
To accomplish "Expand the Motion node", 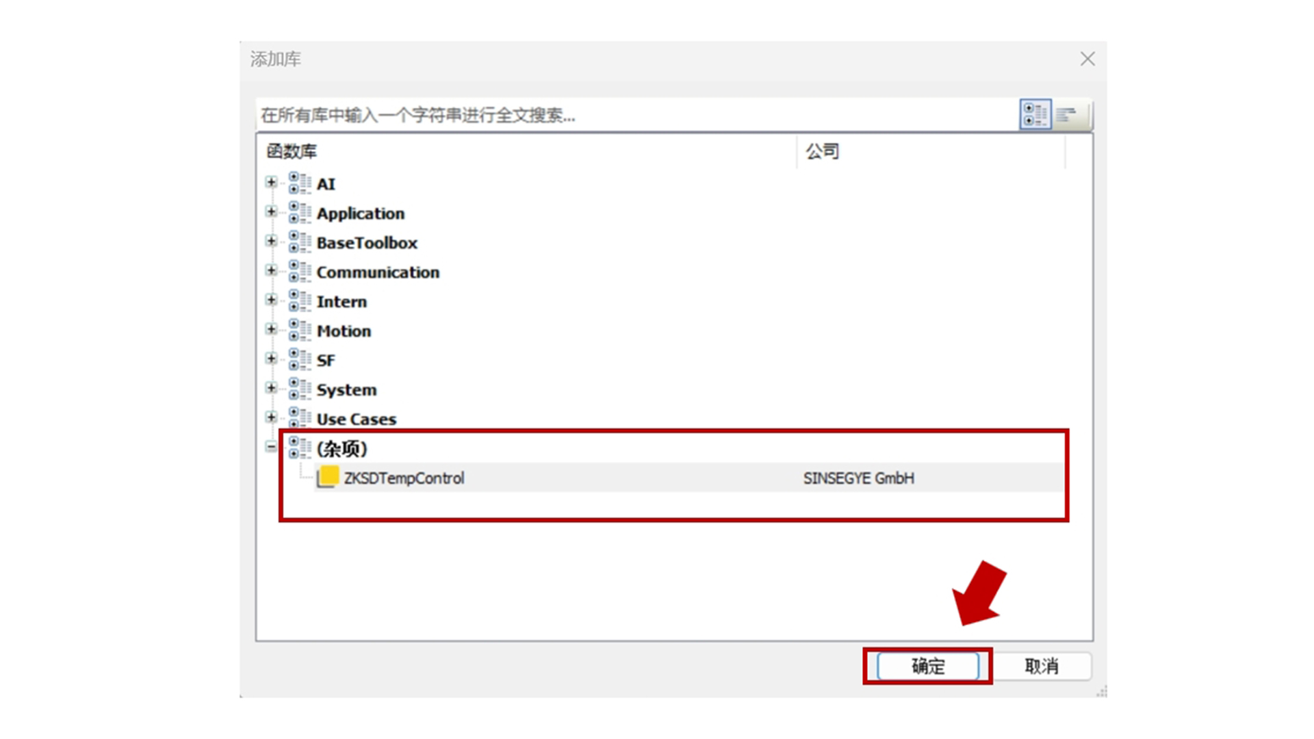I will [x=271, y=329].
